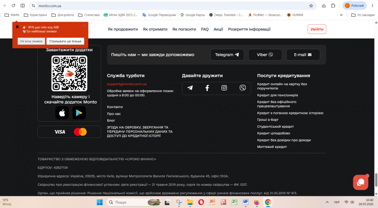The width and height of the screenshot is (378, 208).
Task: Open the Як погасити menu item
Action: click(184, 29)
